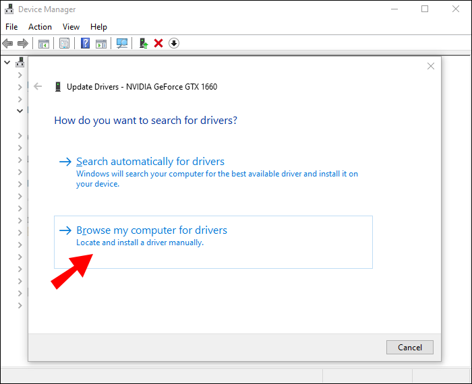This screenshot has height=384, width=472.
Task: Click the Forward arrow toolbar icon
Action: (x=23, y=44)
